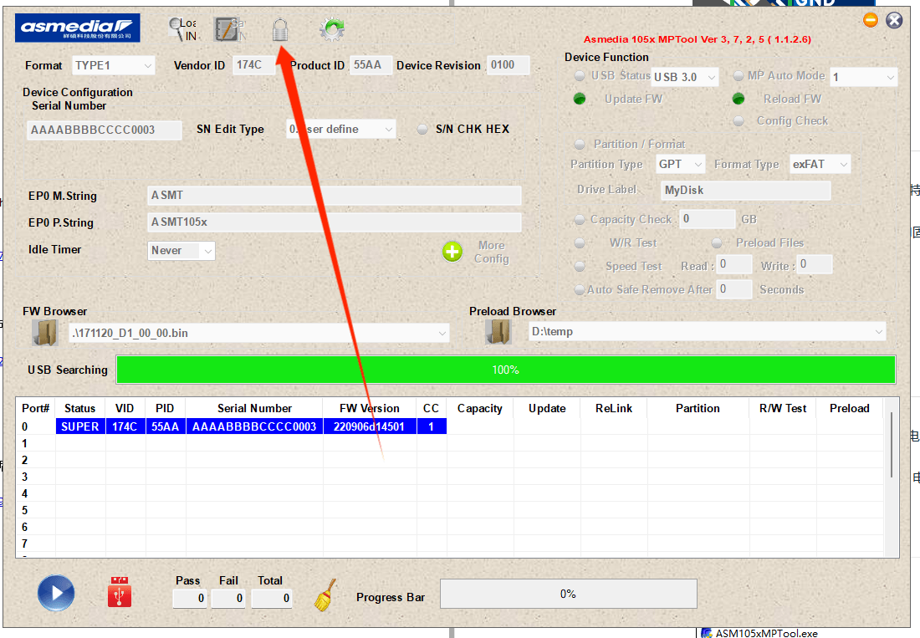Enable the W/R Test option
This screenshot has height=638, width=920.
pyautogui.click(x=580, y=242)
